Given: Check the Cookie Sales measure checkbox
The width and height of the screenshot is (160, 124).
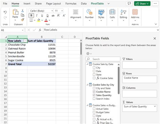Looking at the screenshot, I should point(94,78).
